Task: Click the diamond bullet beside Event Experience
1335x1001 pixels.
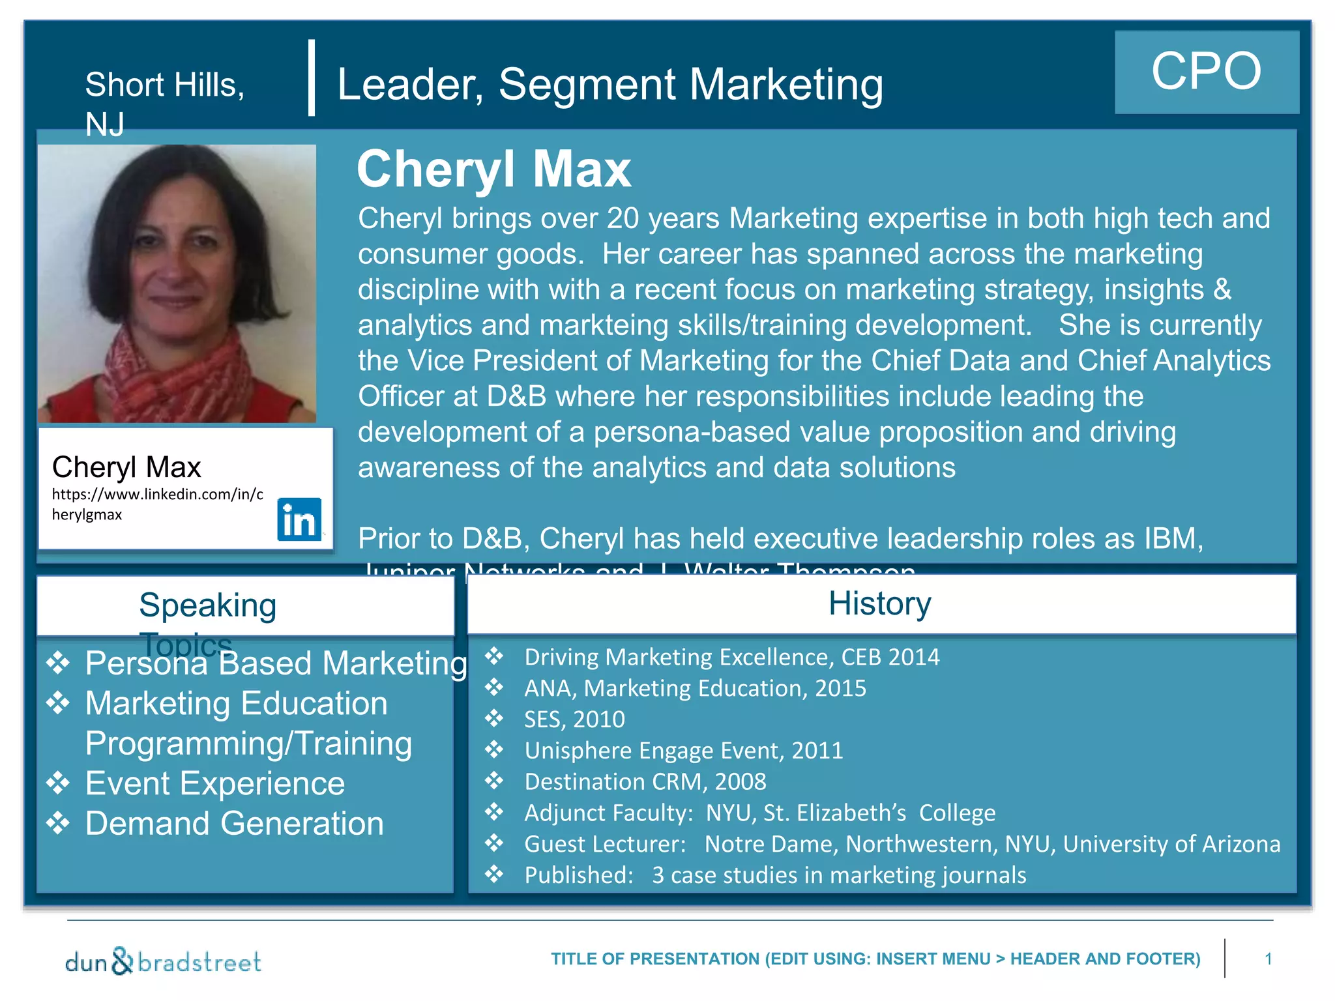Action: click(58, 783)
